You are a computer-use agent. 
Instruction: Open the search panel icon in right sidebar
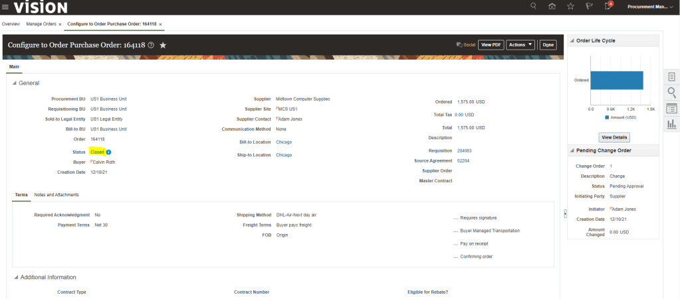671,93
